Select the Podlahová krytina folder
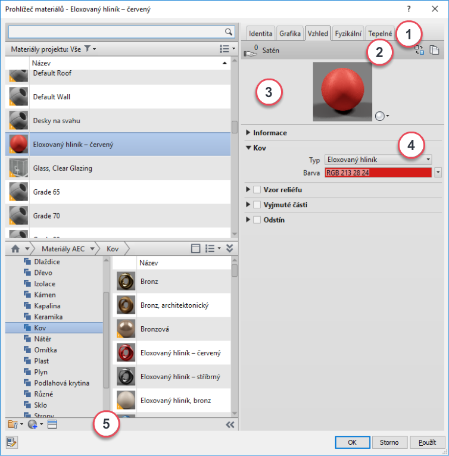 pyautogui.click(x=61, y=383)
